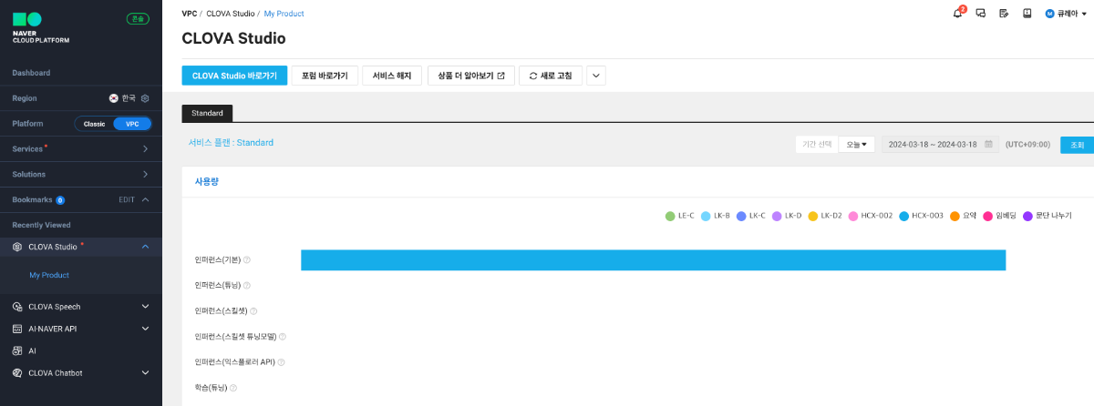The width and height of the screenshot is (1094, 406).
Task: Toggle LK-C series in legend
Action: (x=751, y=216)
